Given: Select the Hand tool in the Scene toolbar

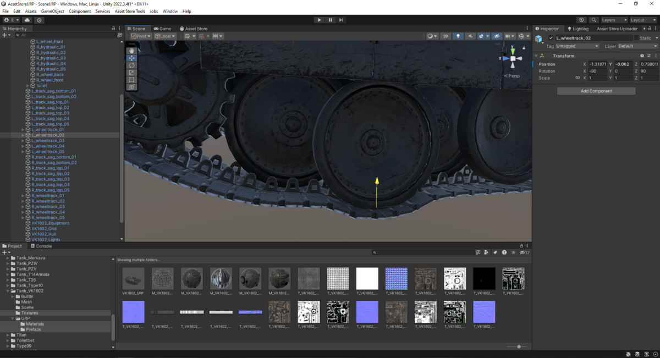Looking at the screenshot, I should point(131,50).
